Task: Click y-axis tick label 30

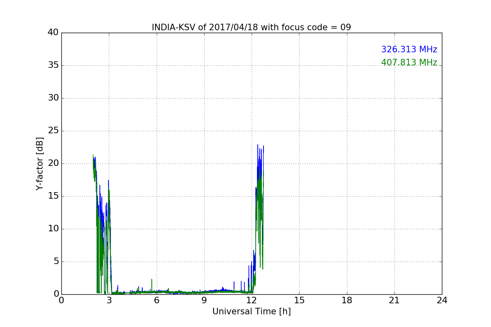Action: point(53,98)
